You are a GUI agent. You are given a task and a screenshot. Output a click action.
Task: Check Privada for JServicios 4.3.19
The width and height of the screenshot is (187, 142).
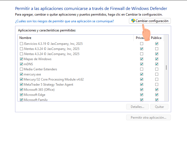pos(142,44)
